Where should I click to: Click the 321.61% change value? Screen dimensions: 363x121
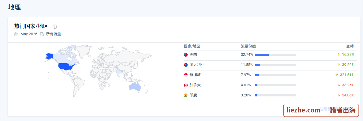point(347,75)
